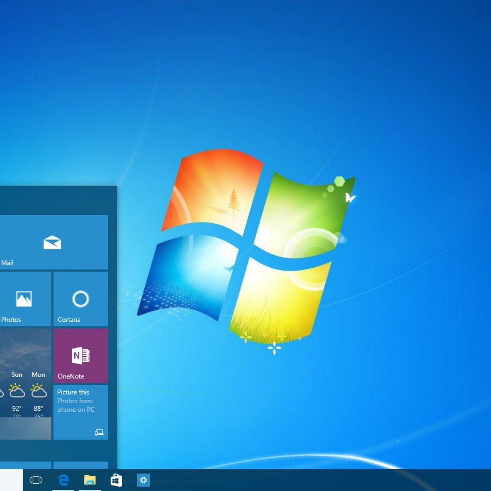This screenshot has width=491, height=491.
Task: Open the Weather forecast tile
Action: (x=26, y=384)
